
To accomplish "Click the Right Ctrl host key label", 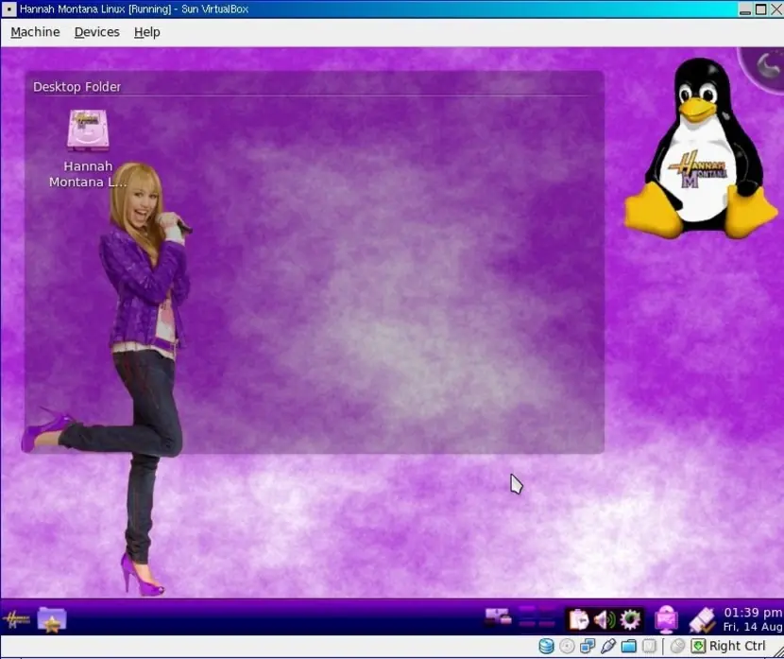I will click(737, 646).
